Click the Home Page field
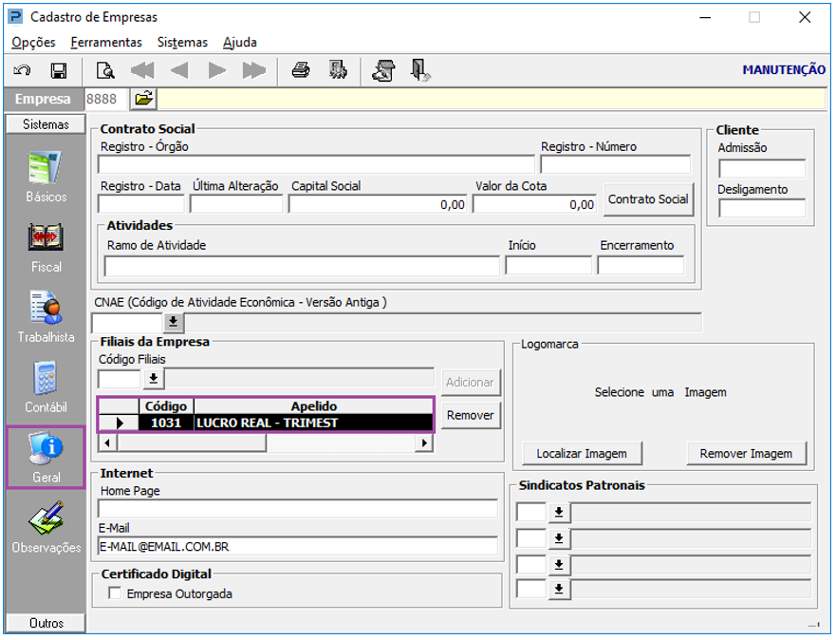Viewport: 836px width, 640px height. [298, 509]
